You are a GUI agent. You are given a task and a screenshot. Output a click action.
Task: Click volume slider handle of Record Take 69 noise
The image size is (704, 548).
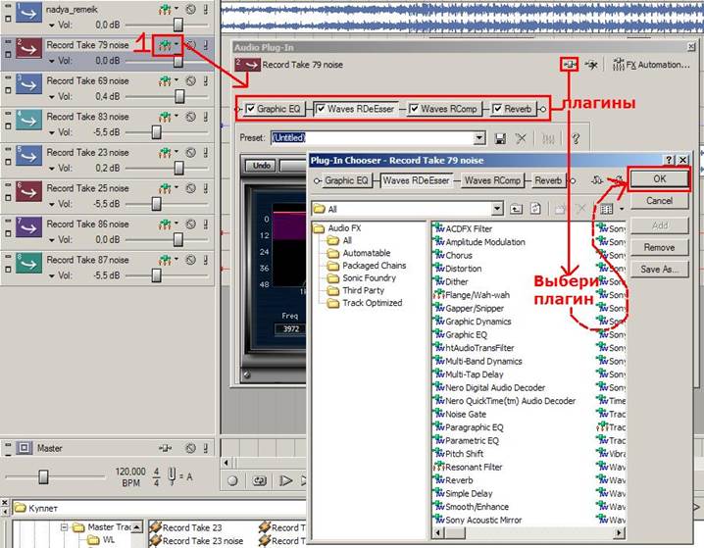(x=179, y=96)
